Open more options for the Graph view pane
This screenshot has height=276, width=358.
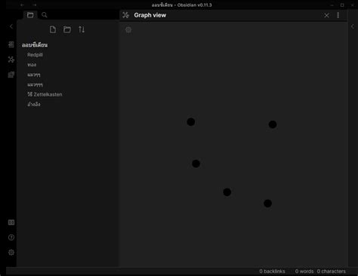[x=338, y=15]
